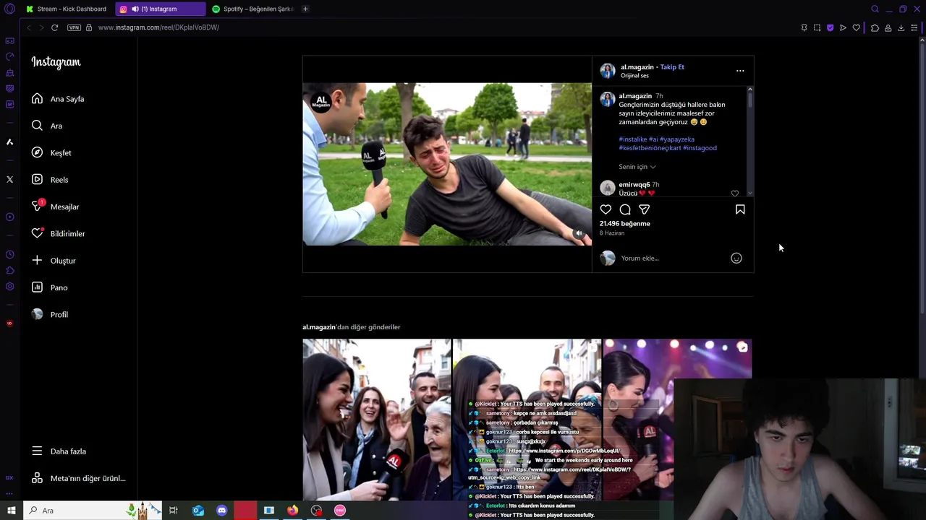This screenshot has width=926, height=520.
Task: Take a snapshot with the toolbar capture icon
Action: (817, 27)
